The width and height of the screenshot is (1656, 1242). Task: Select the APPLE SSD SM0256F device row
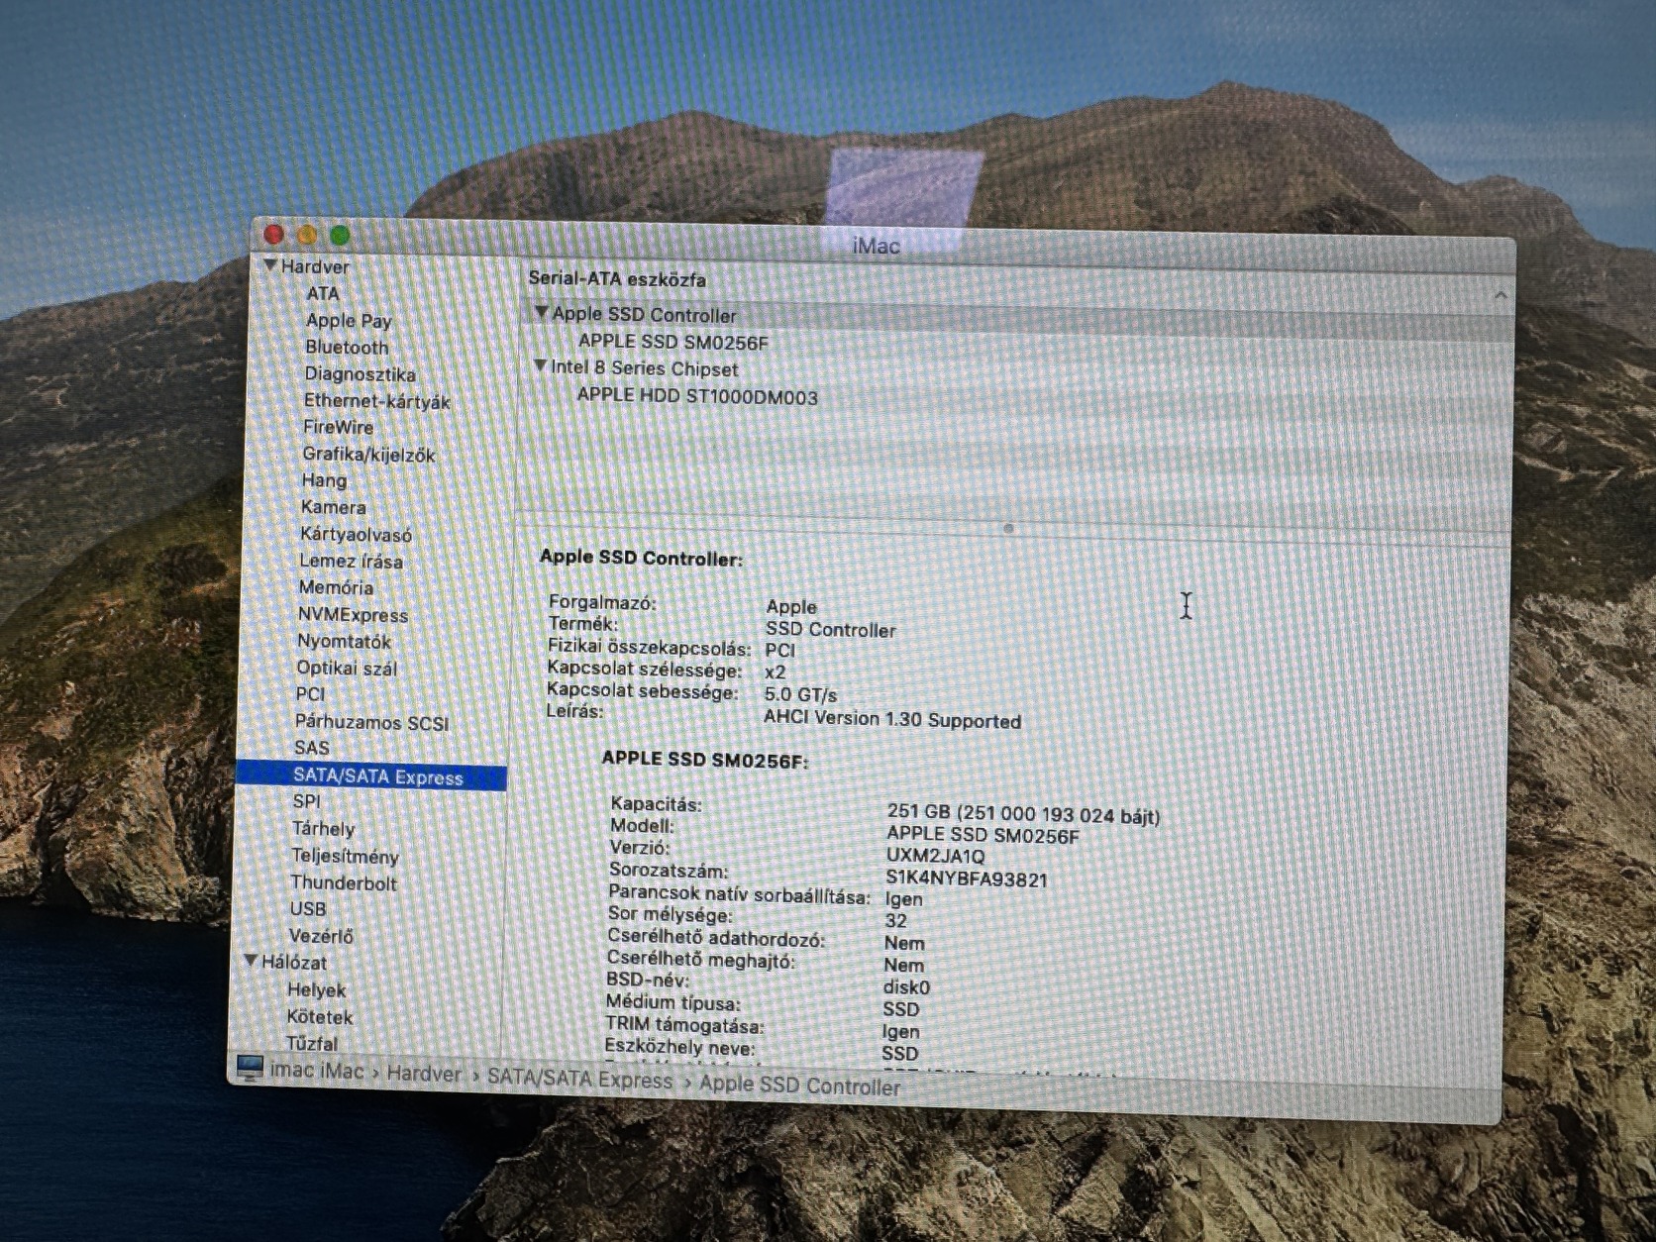coord(673,342)
